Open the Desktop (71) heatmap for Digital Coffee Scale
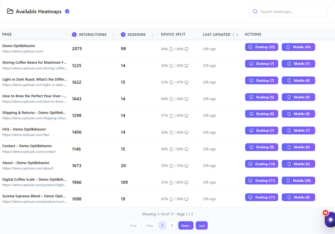This screenshot has width=335, height=234. (x=261, y=180)
